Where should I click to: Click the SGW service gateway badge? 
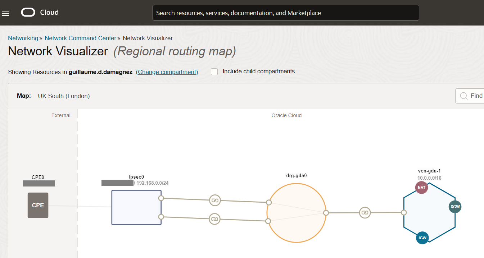click(455, 207)
